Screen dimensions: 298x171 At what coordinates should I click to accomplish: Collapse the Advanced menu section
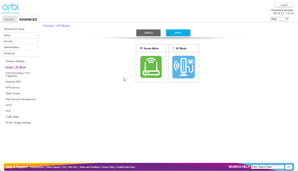(x=38, y=54)
